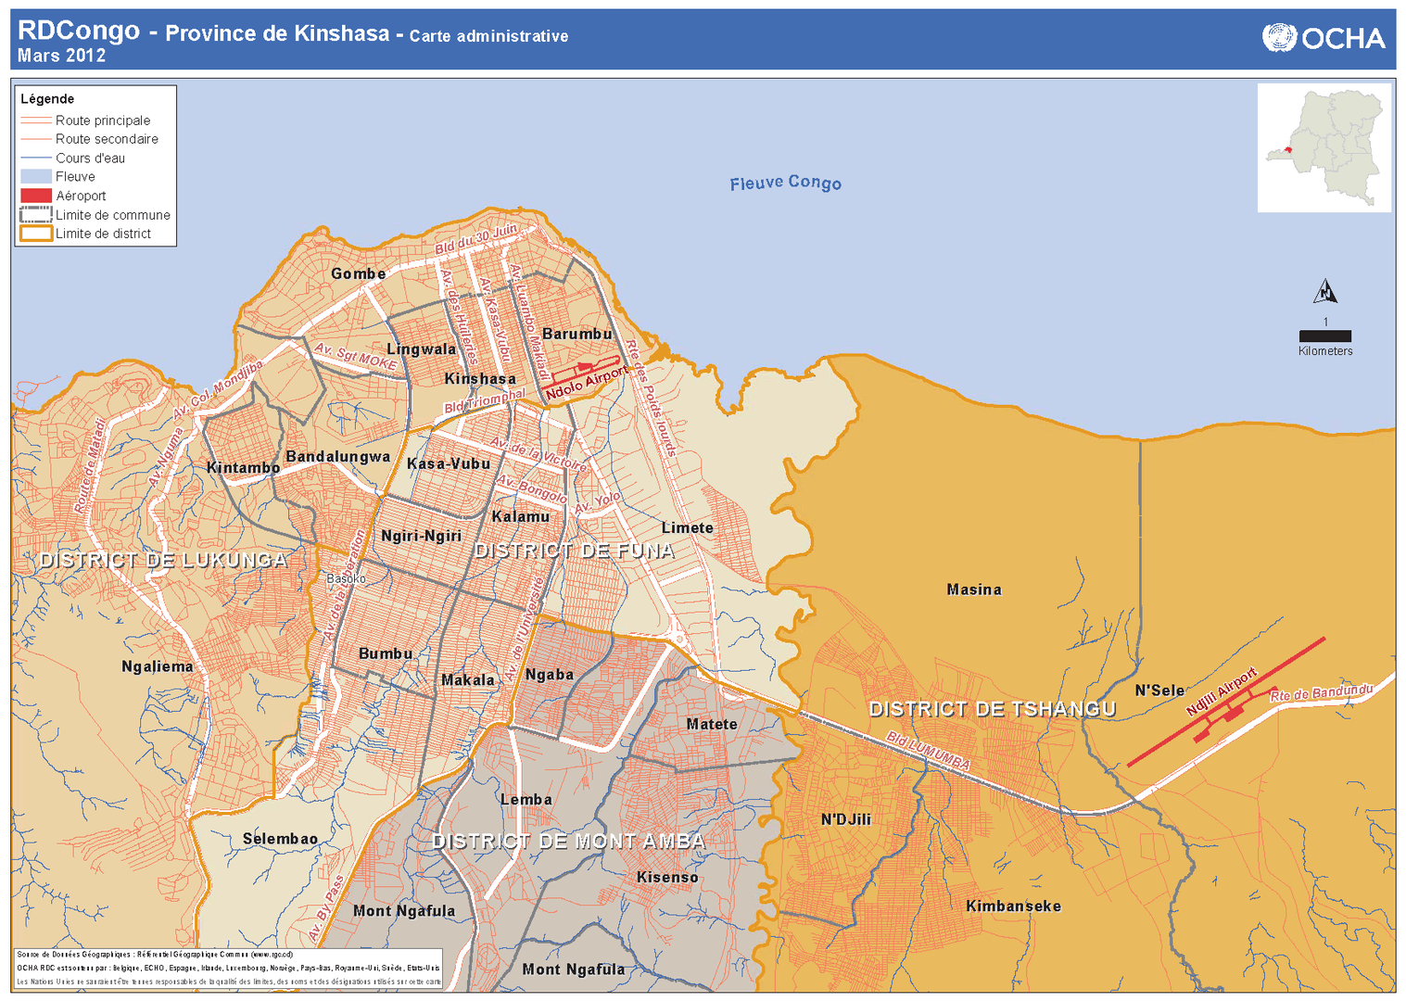Click the 'Av. de la Victoire' road label
The image size is (1406, 1001).
pos(538,454)
